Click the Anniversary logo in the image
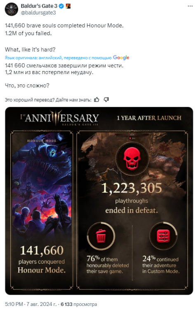This screenshot has height=310, width=196. pos(59,118)
